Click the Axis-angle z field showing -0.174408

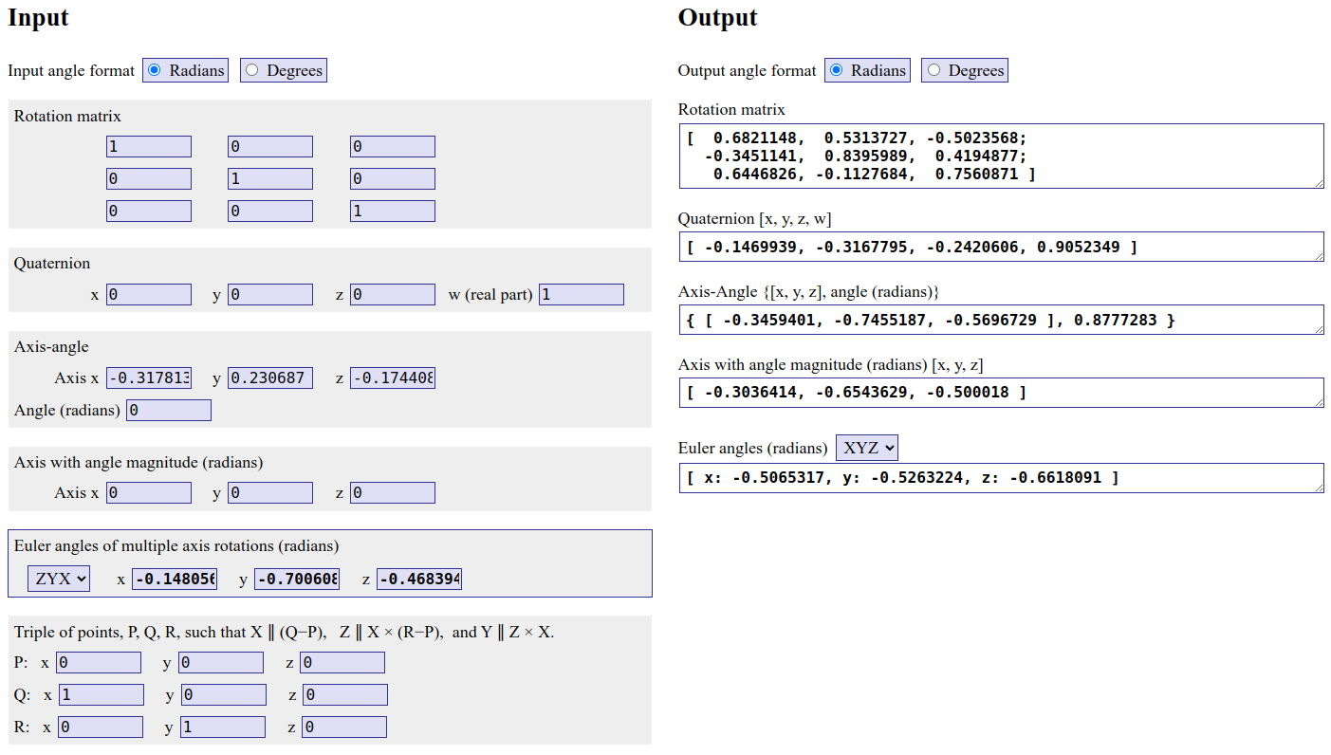393,377
